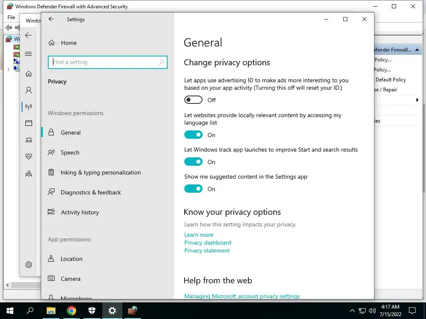Open File Explorer from taskbar
426x319 pixels.
coord(51,311)
